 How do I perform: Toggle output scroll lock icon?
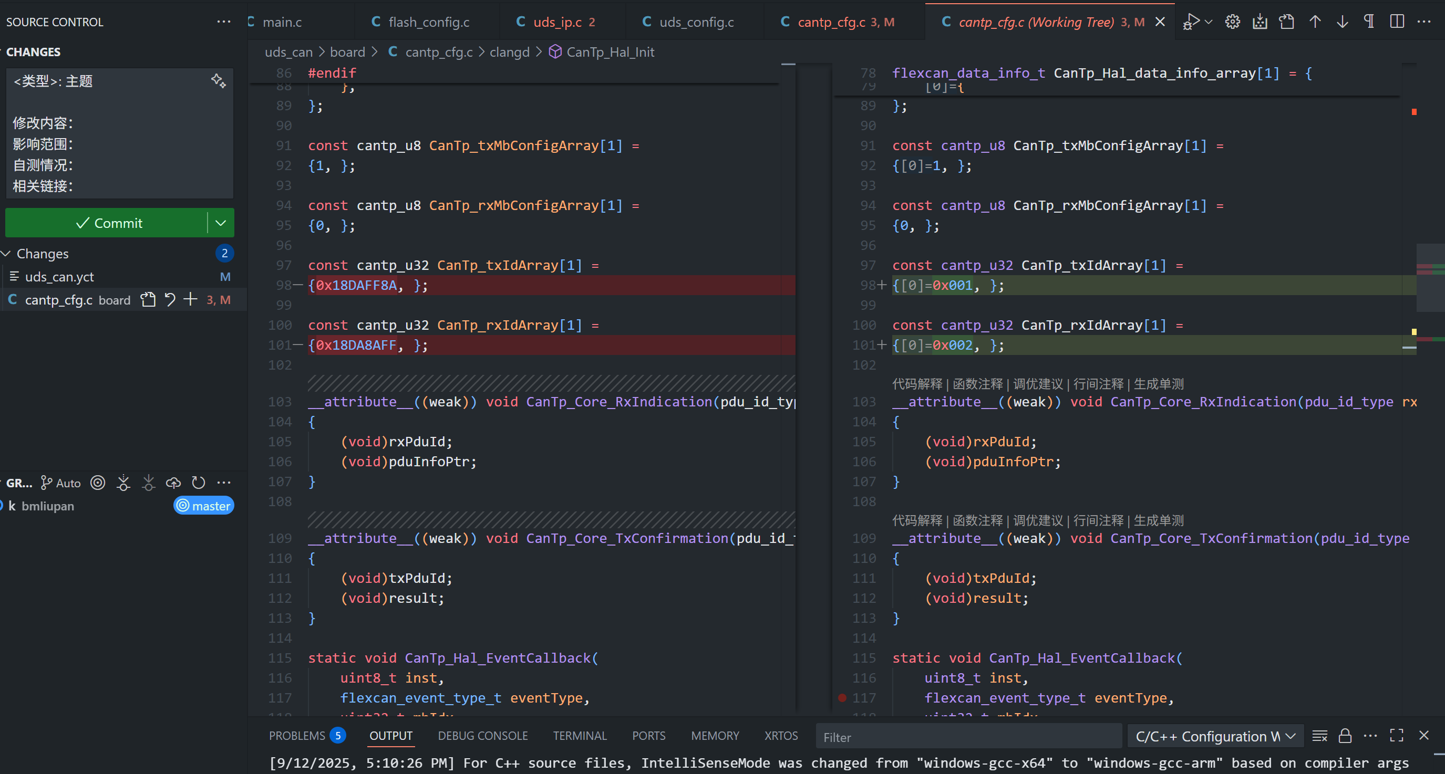click(x=1345, y=736)
